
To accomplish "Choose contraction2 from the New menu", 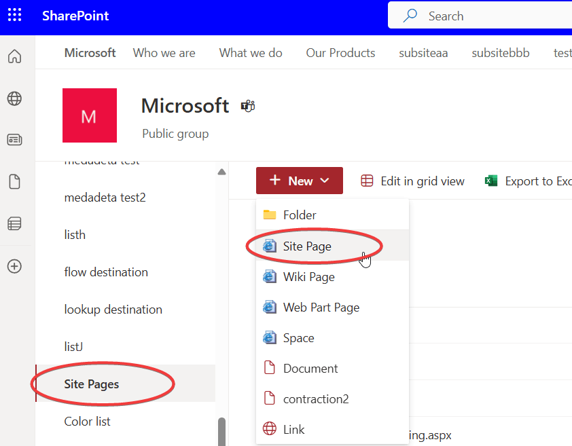I will tap(332, 399).
